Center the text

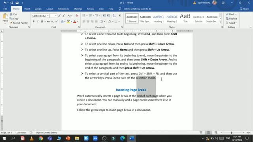coord(88,21)
